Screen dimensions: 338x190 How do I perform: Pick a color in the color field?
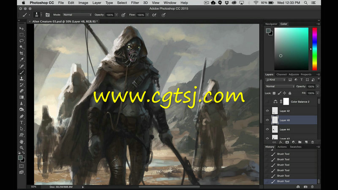click(291, 49)
